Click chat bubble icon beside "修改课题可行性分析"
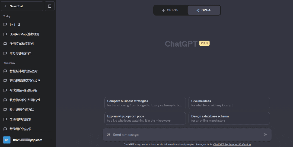The height and width of the screenshot is (147, 293). tap(5, 90)
